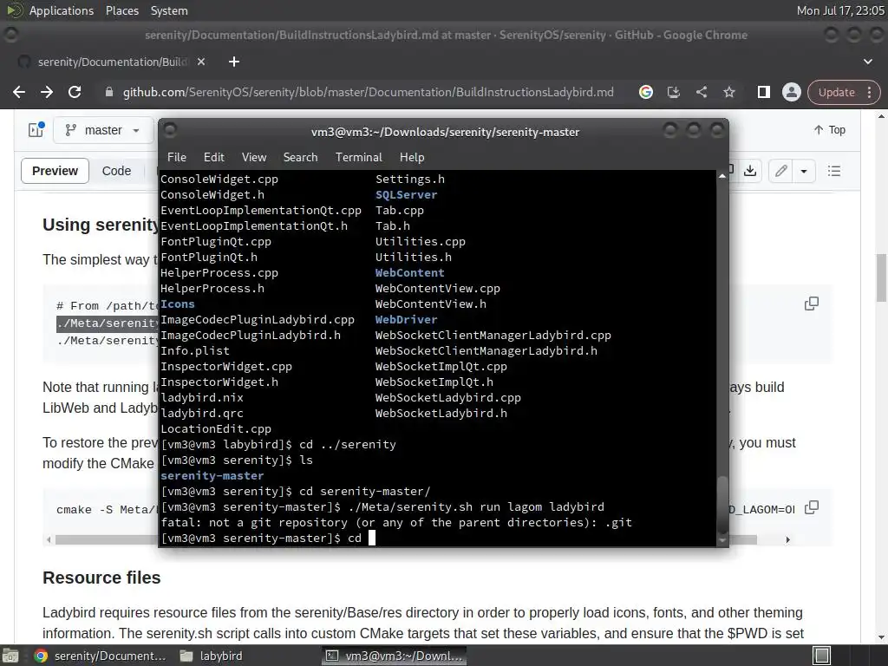Click SQLServer directory name in terminal
Image resolution: width=888 pixels, height=666 pixels.
pos(406,194)
